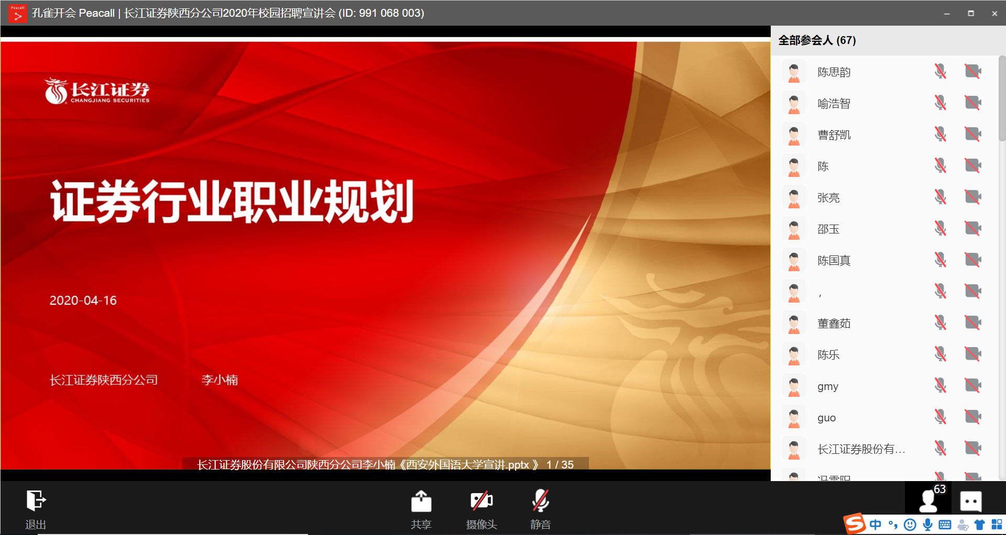Click camera-off icon for 张亮
This screenshot has height=535, width=1006.
coord(973,197)
